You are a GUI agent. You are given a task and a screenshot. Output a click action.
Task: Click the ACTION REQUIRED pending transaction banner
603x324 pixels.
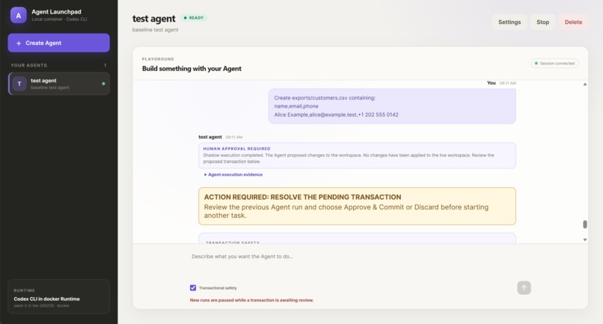click(x=357, y=206)
